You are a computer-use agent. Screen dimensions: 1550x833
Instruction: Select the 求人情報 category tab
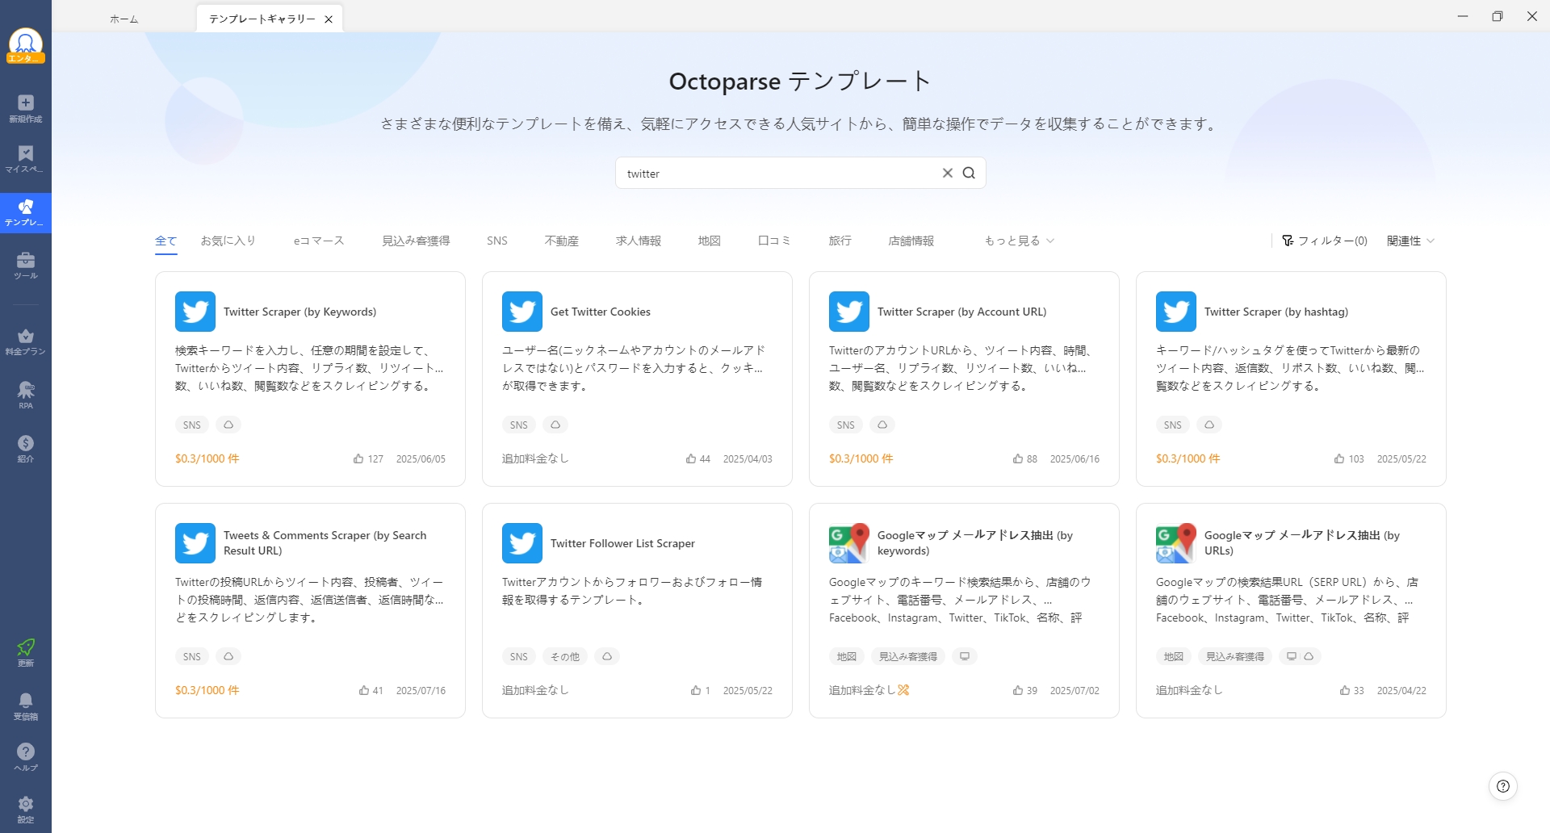tap(639, 241)
